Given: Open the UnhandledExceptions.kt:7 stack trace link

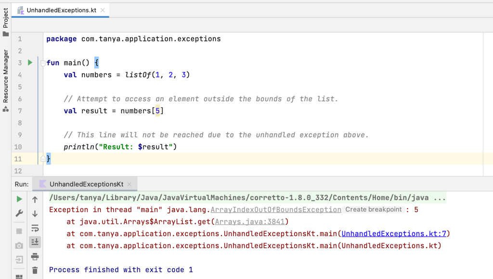Looking at the screenshot, I should pos(394,234).
